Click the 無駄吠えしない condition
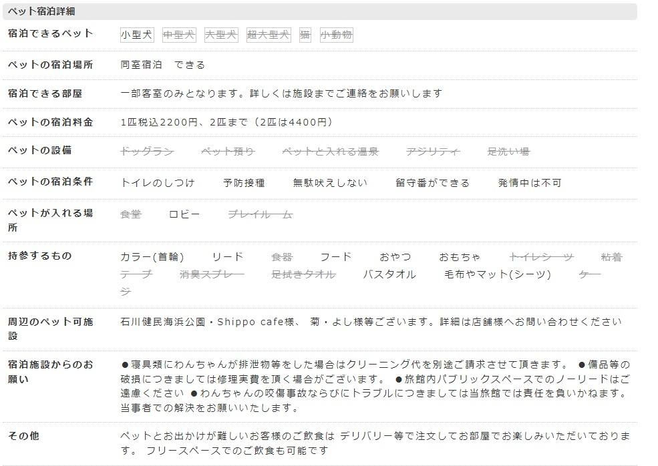 [x=330, y=183]
